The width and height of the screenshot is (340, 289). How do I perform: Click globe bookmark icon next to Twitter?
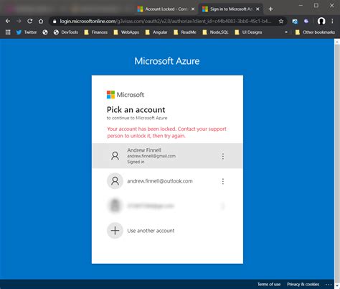point(45,32)
